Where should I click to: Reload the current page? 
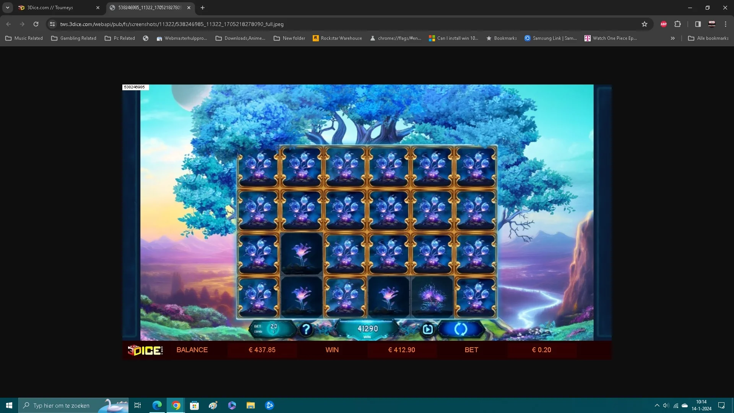pyautogui.click(x=36, y=24)
